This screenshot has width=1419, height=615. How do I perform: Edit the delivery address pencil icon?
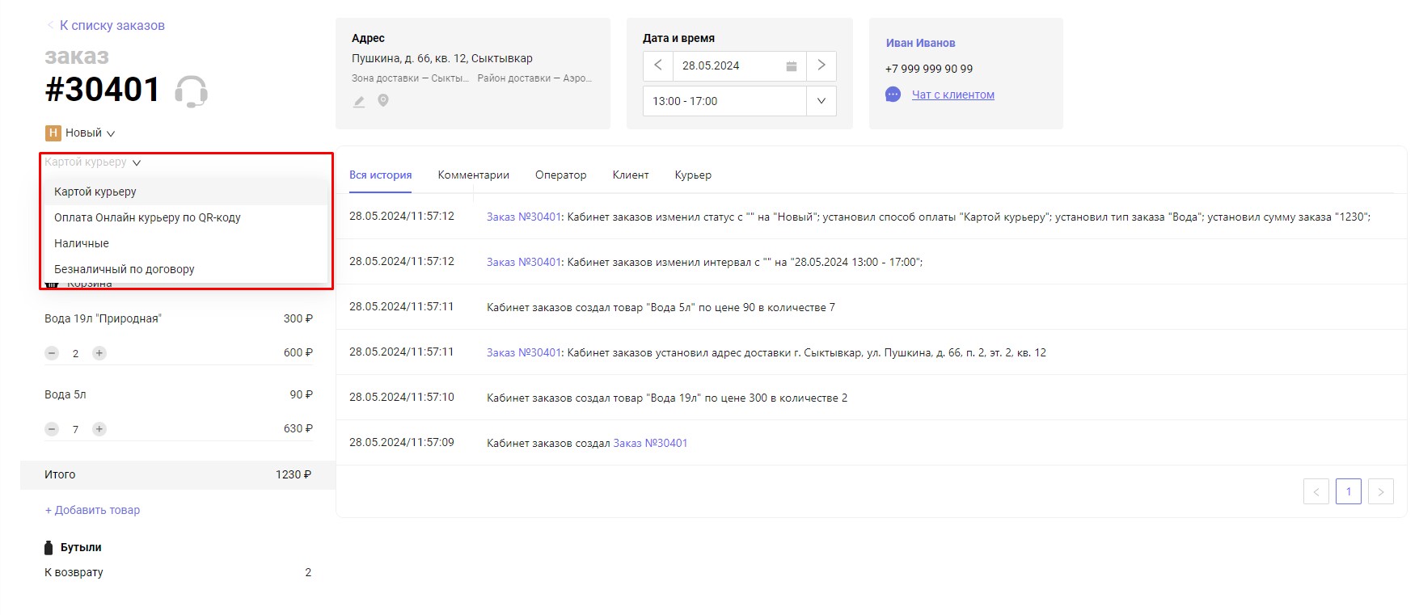tap(359, 102)
